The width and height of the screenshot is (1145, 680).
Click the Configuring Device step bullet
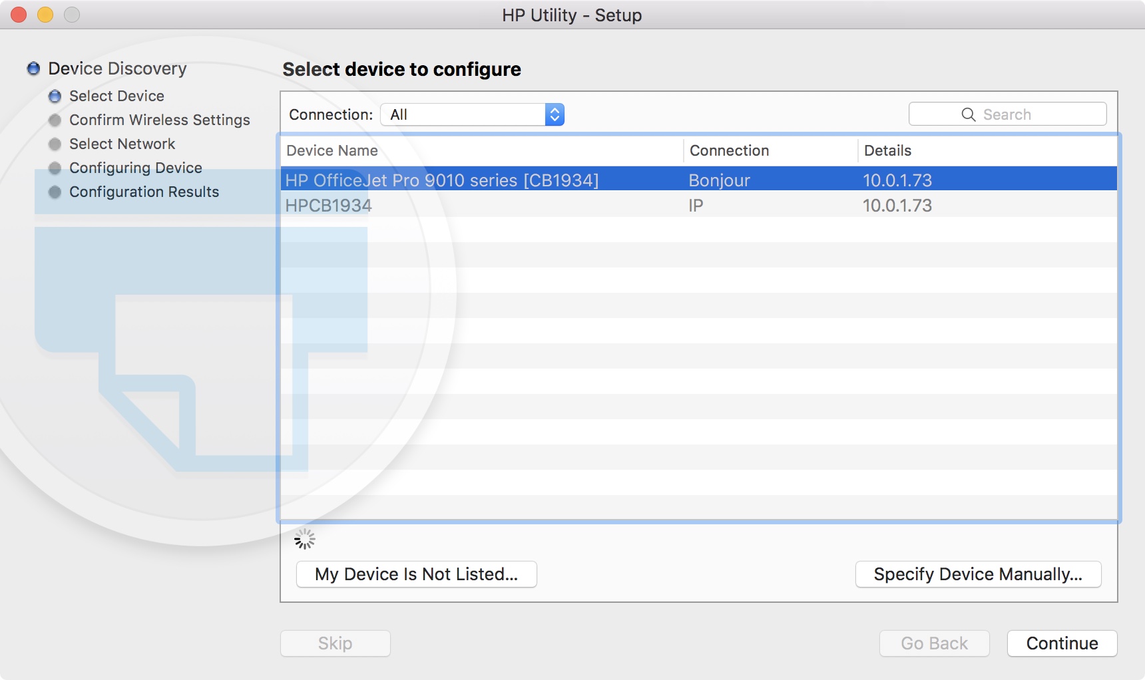[x=55, y=168]
